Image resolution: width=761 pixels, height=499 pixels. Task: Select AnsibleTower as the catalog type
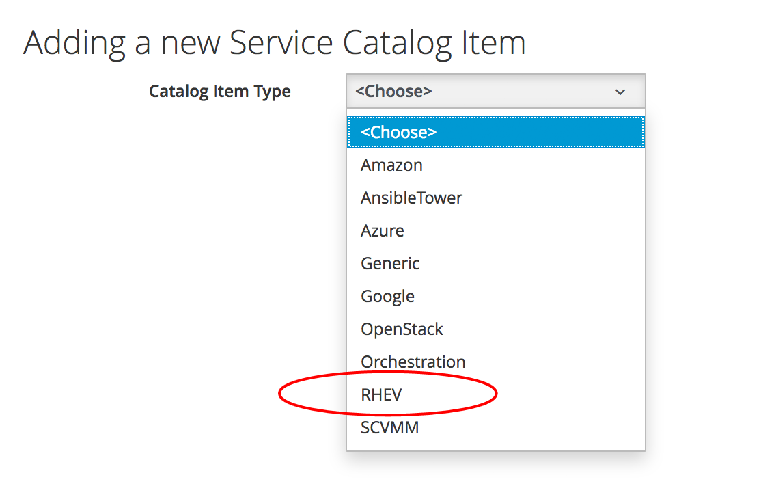[x=411, y=198]
